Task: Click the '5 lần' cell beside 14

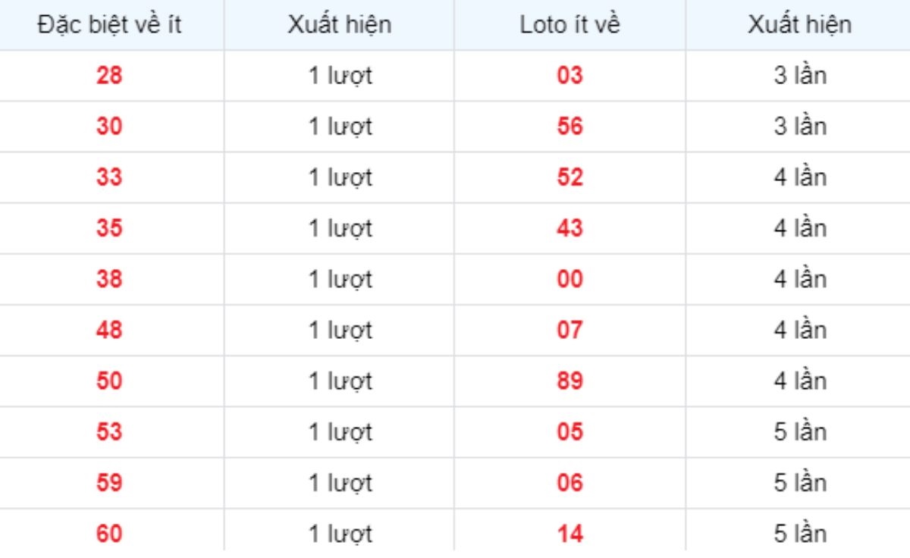Action: 800,534
